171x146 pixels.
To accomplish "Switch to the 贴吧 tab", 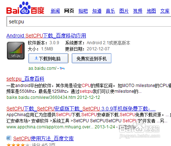I will click(x=83, y=11).
